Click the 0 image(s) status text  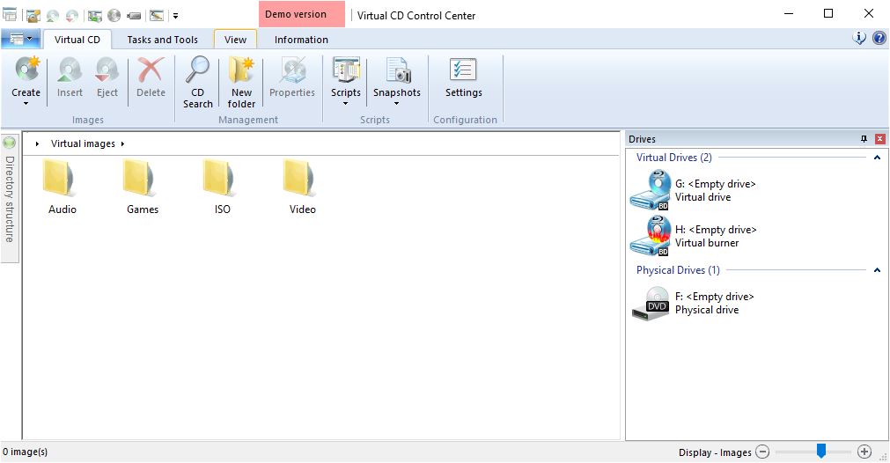coord(25,452)
